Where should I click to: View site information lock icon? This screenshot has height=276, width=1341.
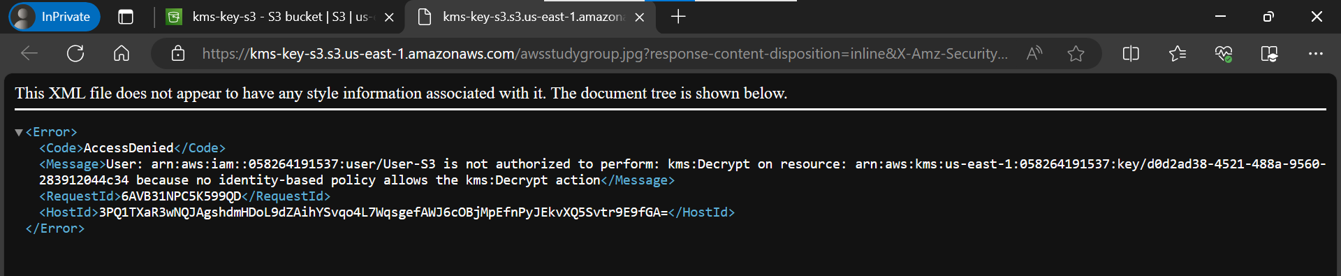(178, 53)
